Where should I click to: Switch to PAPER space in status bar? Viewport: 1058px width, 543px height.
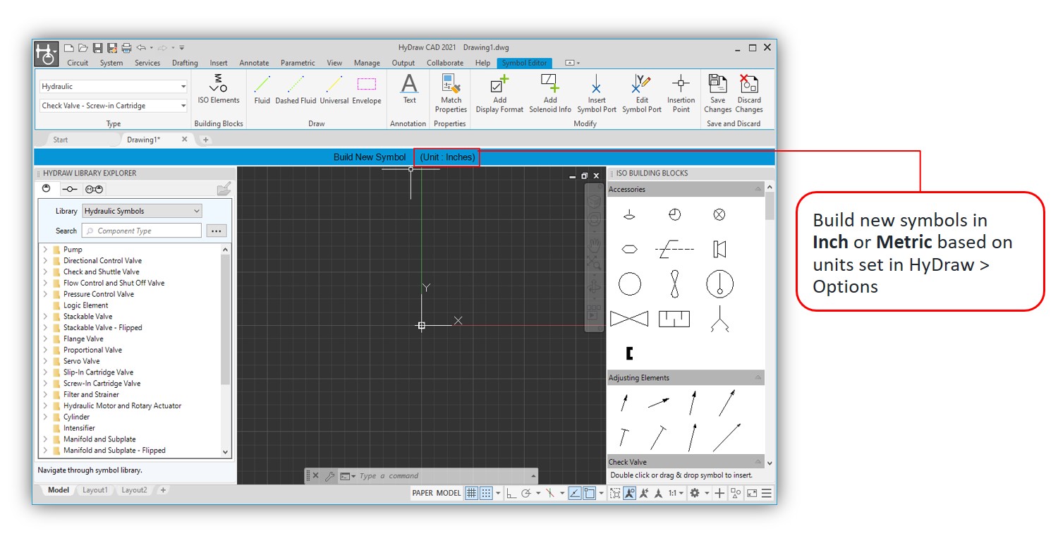[422, 493]
